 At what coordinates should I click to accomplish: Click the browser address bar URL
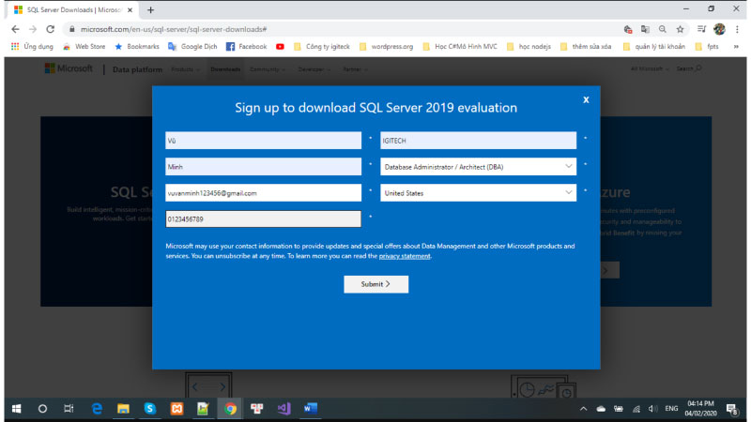click(174, 29)
